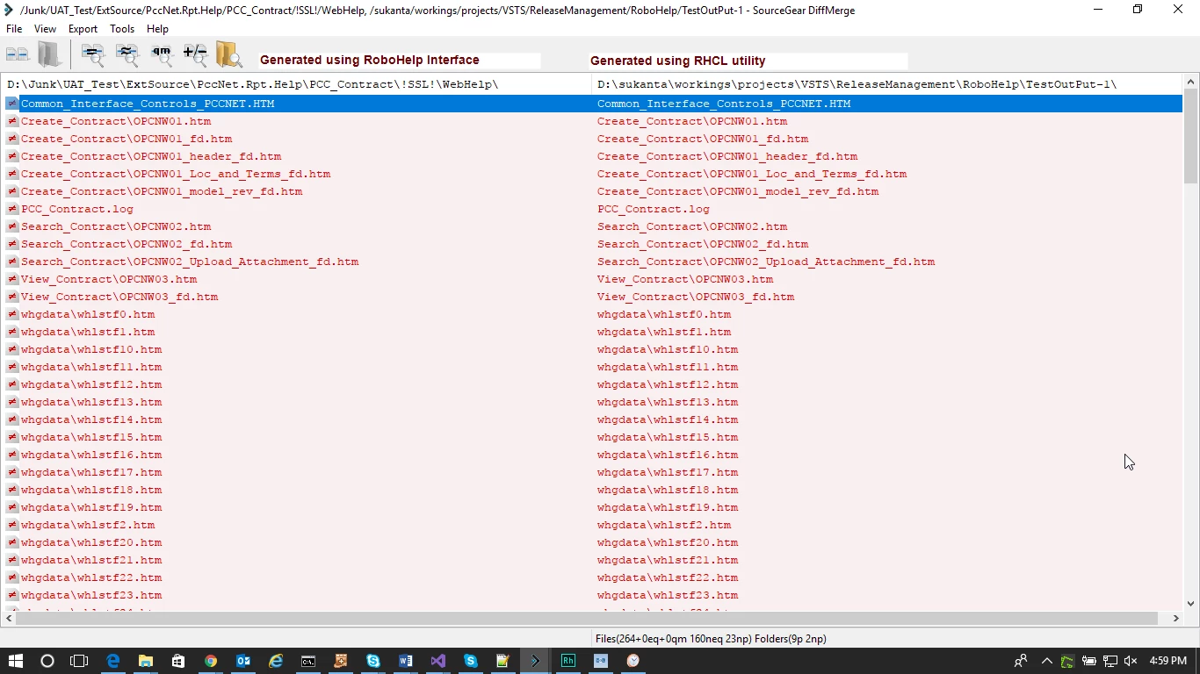This screenshot has height=674, width=1200.
Task: Toggle the show equal files toolbar icon
Action: coord(93,55)
